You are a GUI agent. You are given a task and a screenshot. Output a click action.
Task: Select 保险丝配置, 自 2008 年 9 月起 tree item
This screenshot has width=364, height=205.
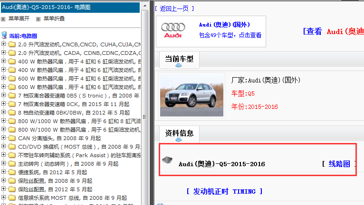click(55, 181)
